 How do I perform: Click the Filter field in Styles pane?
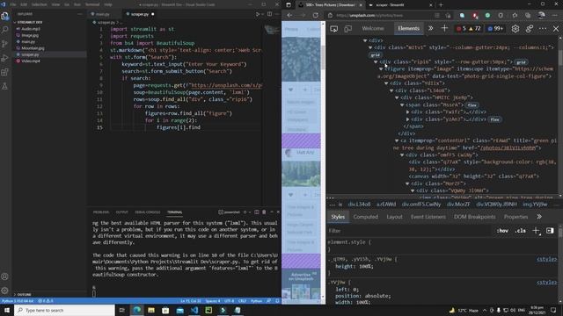click(x=409, y=231)
